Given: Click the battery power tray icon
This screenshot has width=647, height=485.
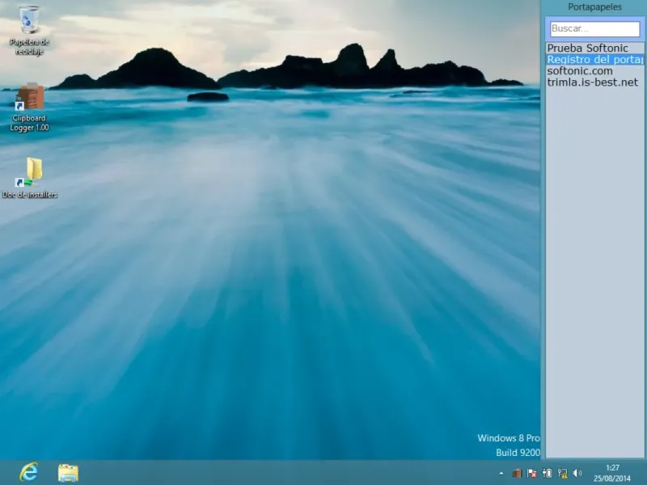Looking at the screenshot, I should [x=547, y=473].
